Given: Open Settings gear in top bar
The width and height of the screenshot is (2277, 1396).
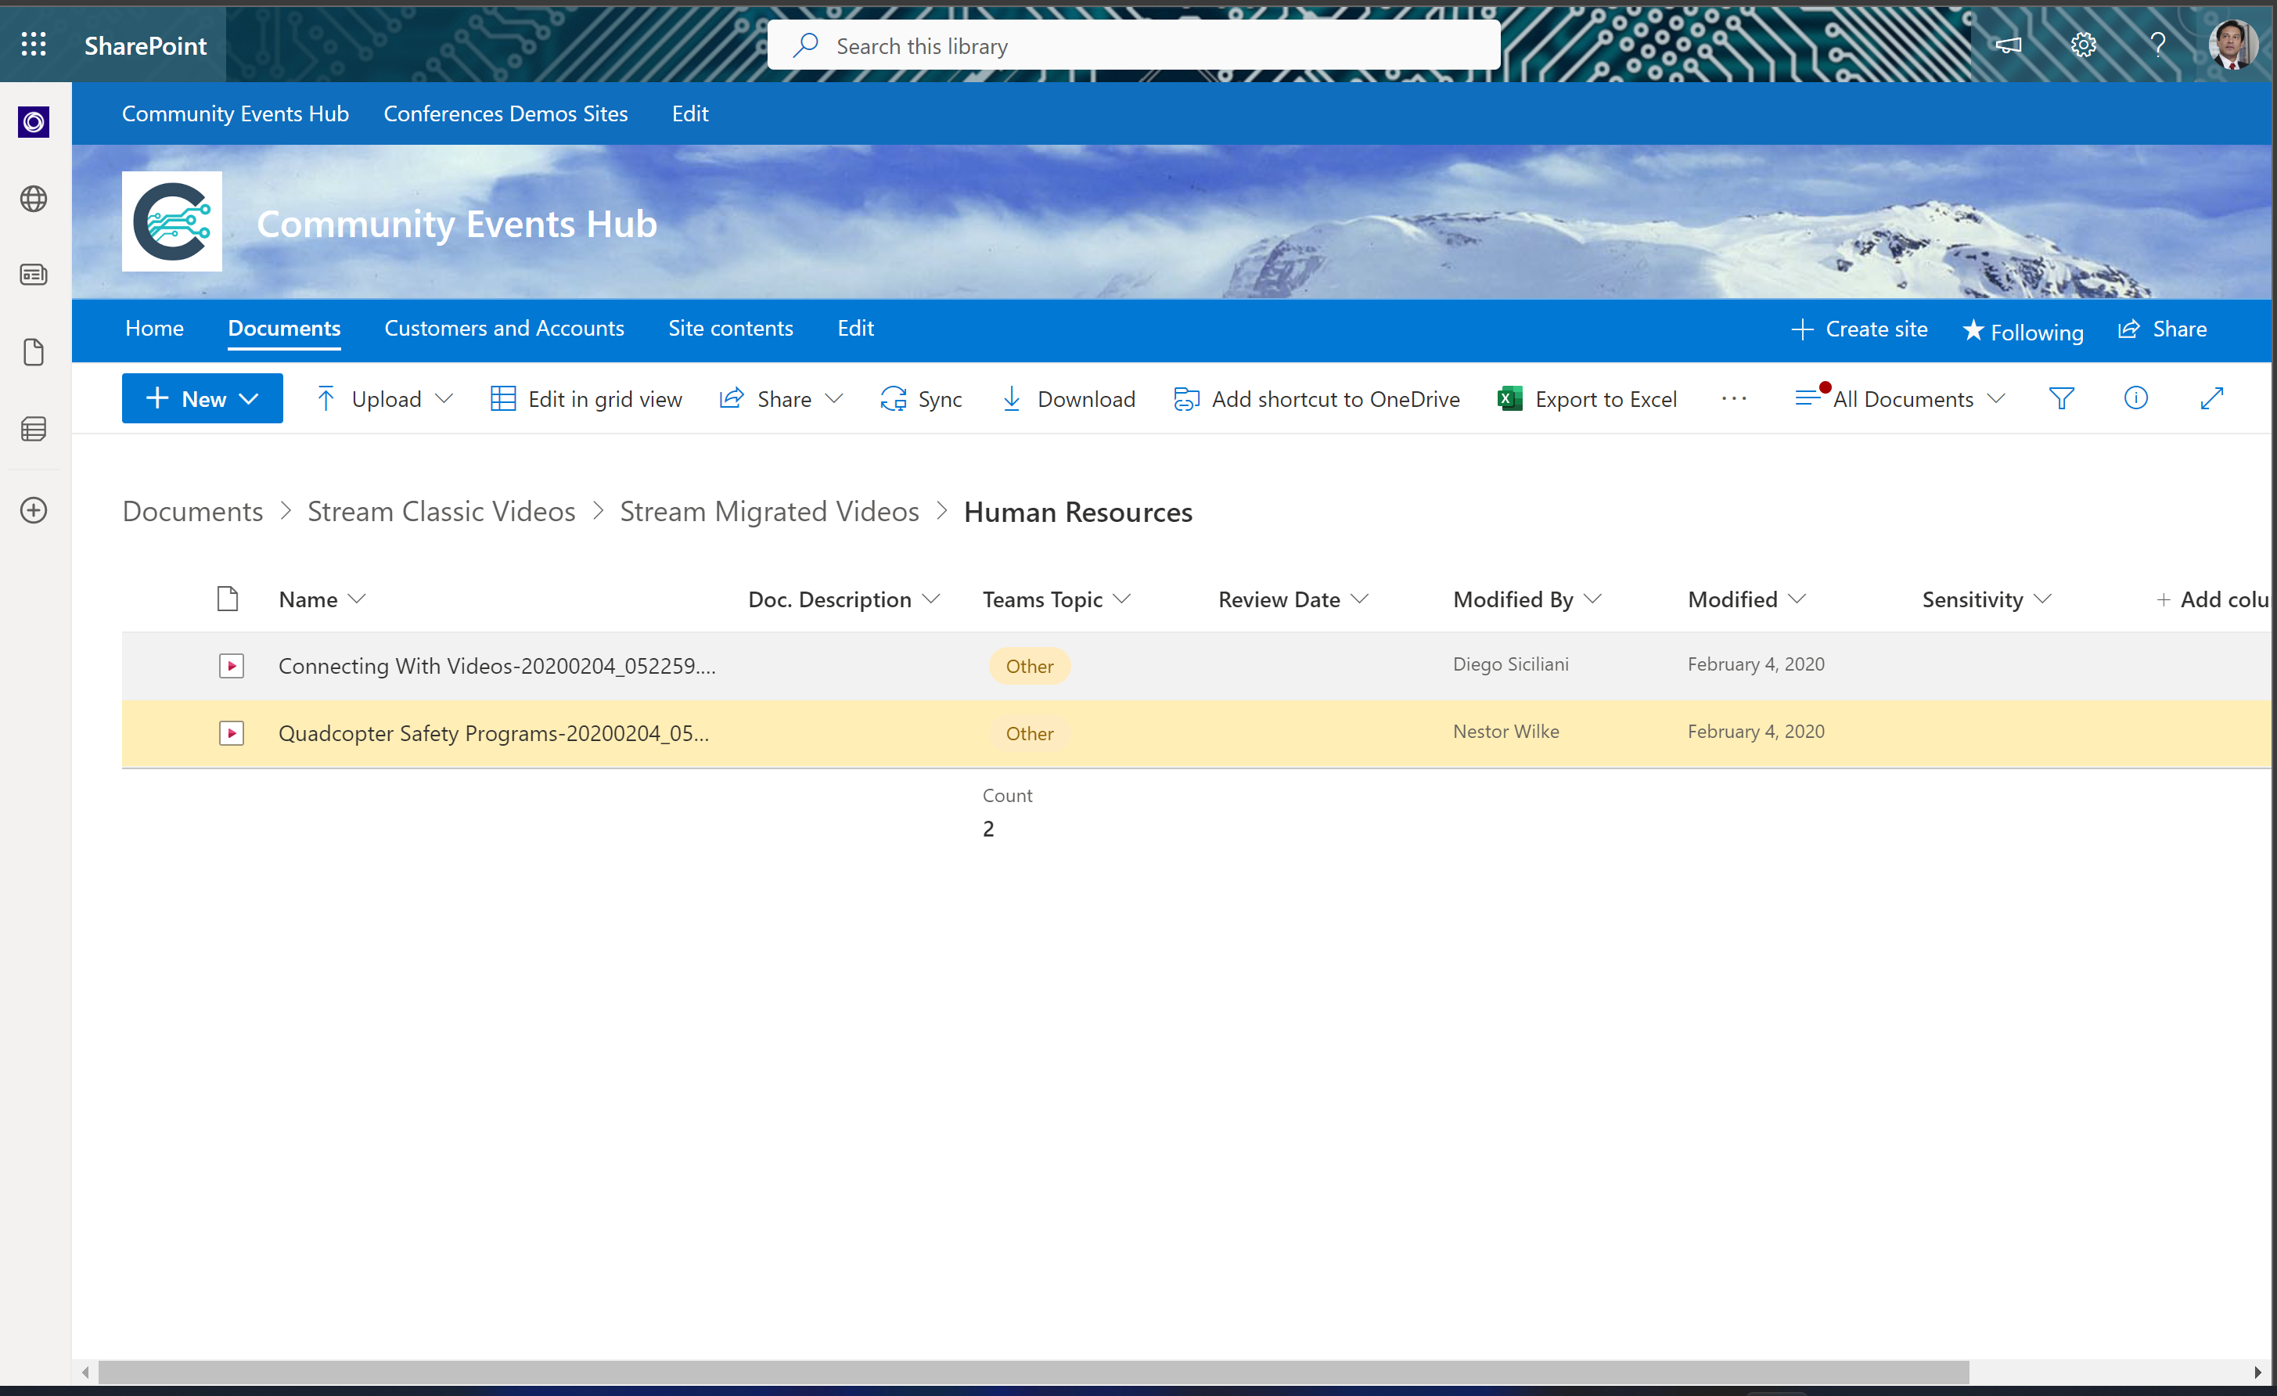Looking at the screenshot, I should point(2083,43).
